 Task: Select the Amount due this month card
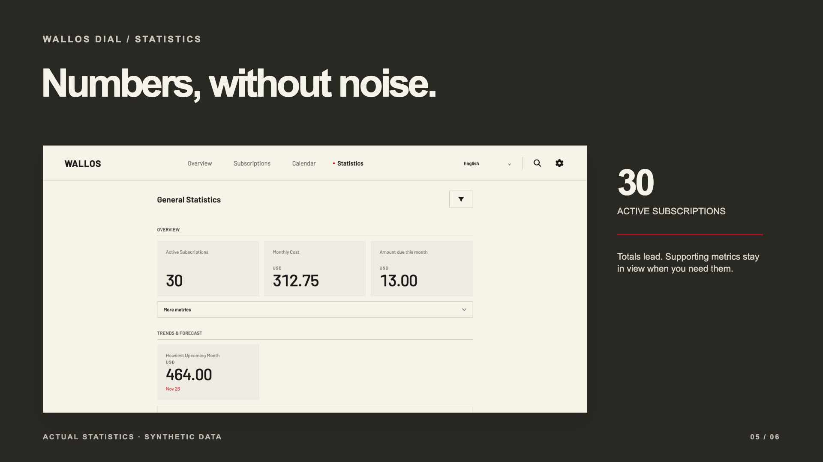click(422, 268)
